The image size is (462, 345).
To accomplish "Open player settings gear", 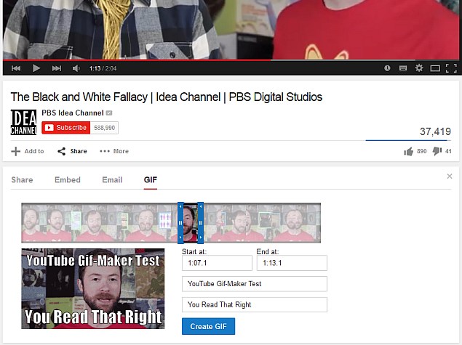I will [419, 68].
